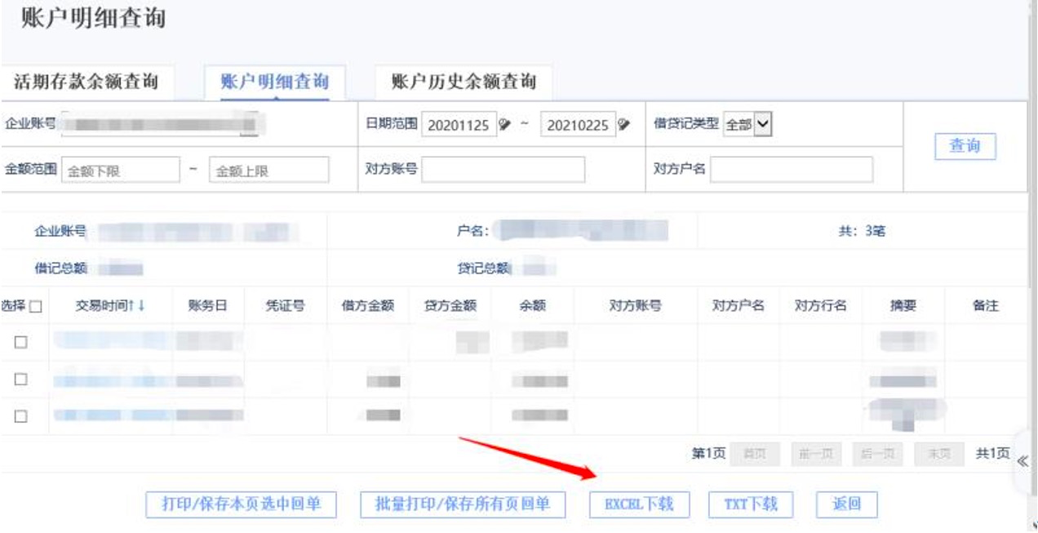
Task: Click the 余额 column header
Action: click(x=533, y=306)
